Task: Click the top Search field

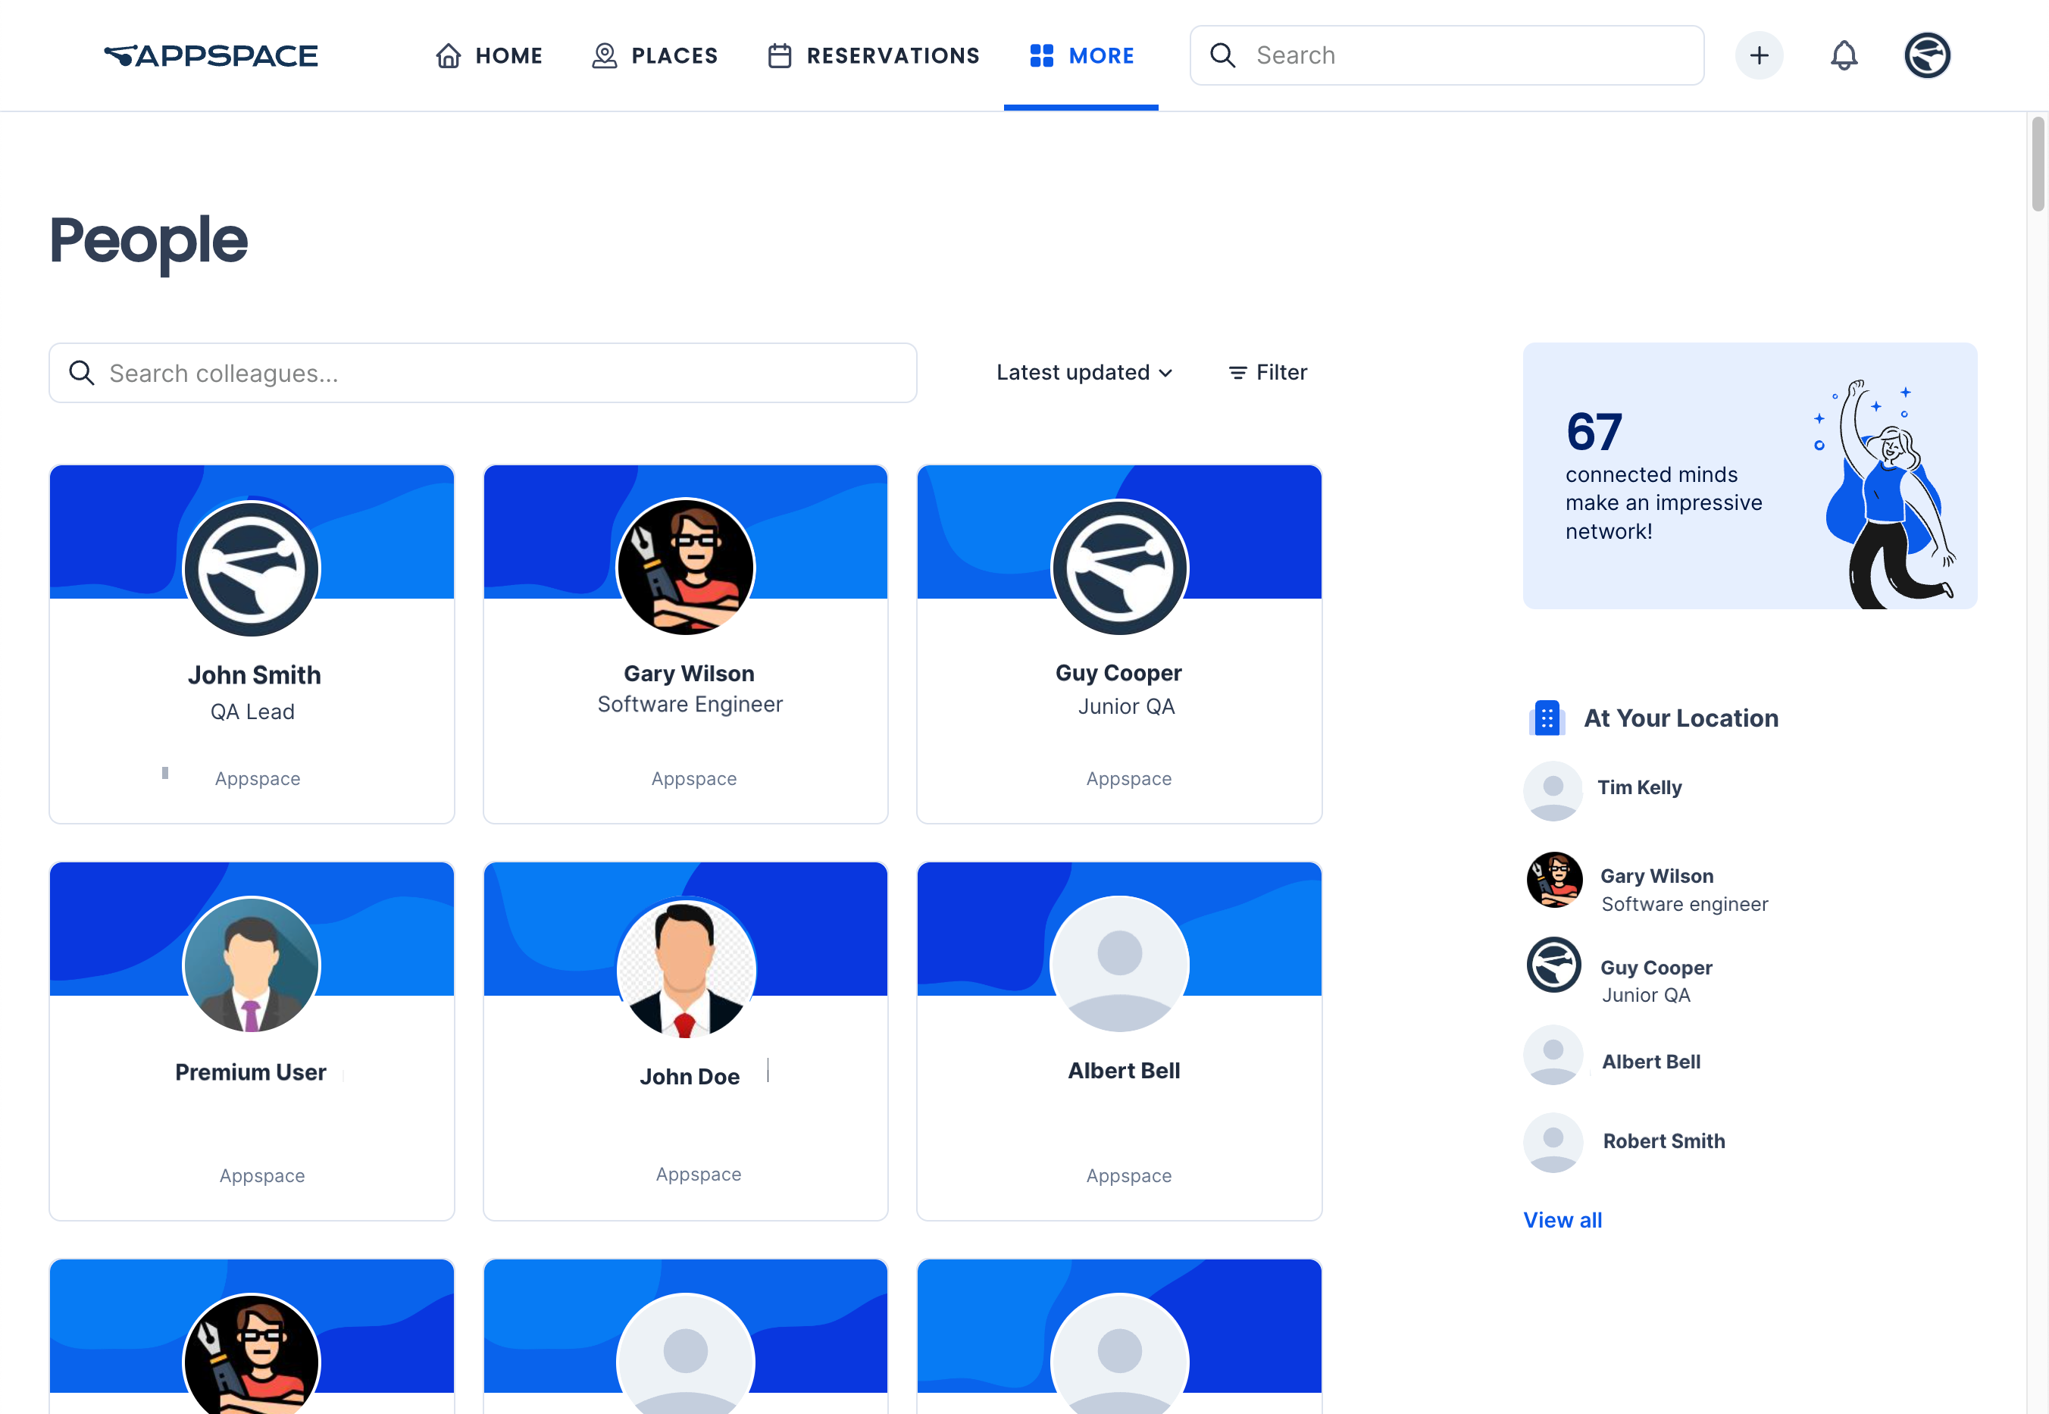Action: [1447, 55]
